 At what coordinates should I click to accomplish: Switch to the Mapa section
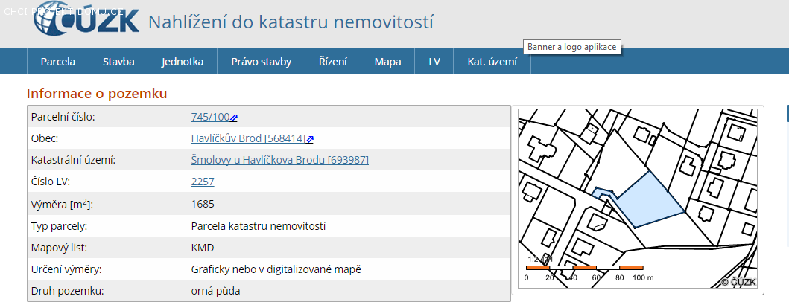coord(387,62)
